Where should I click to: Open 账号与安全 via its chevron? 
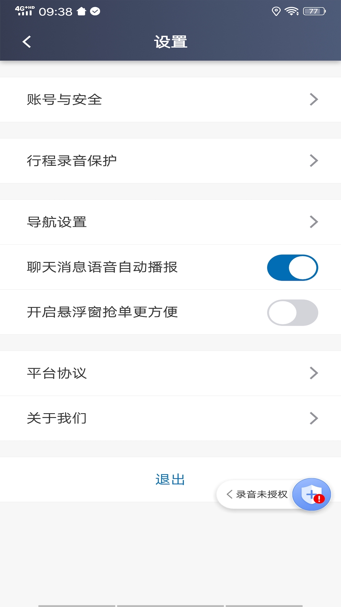click(314, 100)
